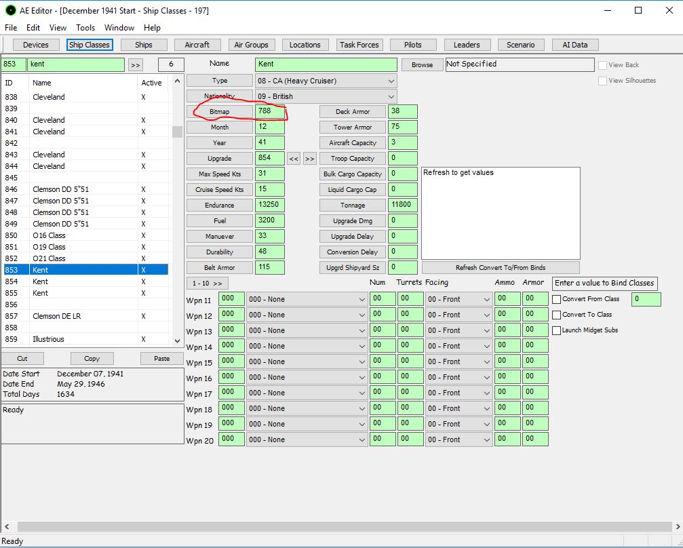This screenshot has width=683, height=548.
Task: Open the Wpn 19 Facing dropdown
Action: [458, 424]
